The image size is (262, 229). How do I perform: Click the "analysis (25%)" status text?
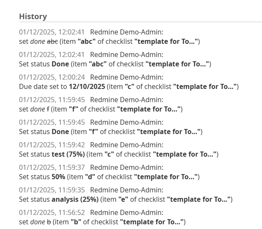click(75, 199)
